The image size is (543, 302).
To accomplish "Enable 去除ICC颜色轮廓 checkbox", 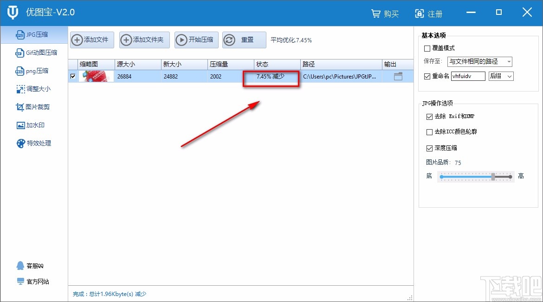I will [429, 132].
